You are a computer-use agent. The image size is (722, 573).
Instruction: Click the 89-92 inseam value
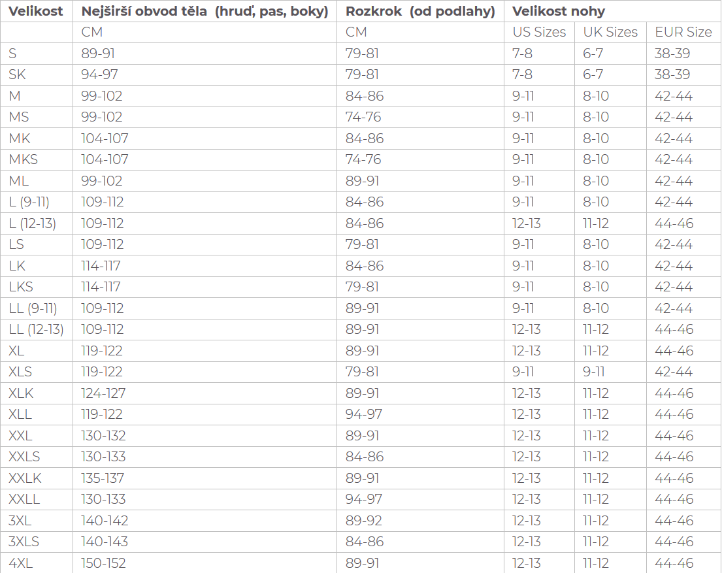click(x=364, y=521)
